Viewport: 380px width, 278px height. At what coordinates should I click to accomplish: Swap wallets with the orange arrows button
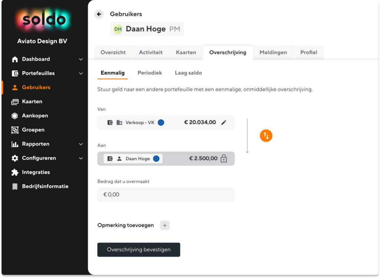pyautogui.click(x=266, y=135)
